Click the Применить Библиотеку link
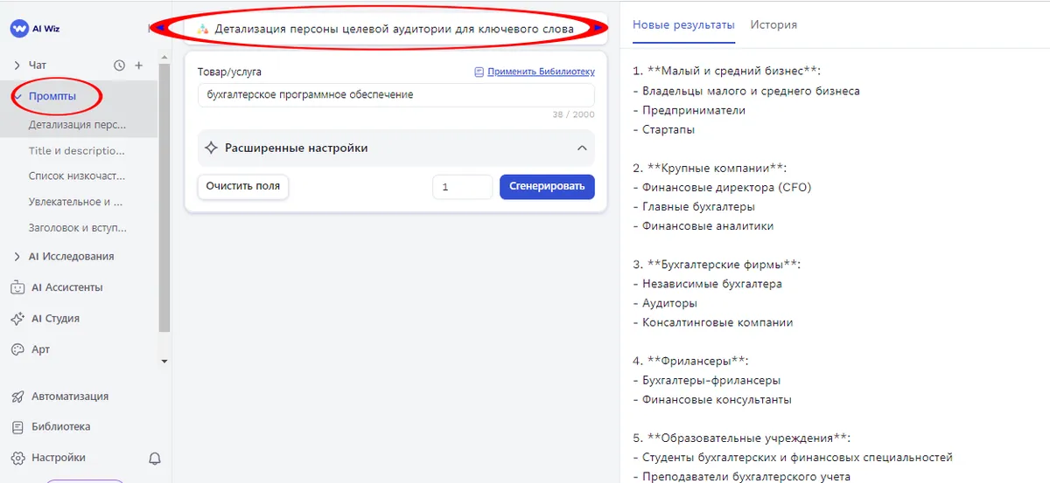This screenshot has width=1050, height=483. click(x=541, y=72)
